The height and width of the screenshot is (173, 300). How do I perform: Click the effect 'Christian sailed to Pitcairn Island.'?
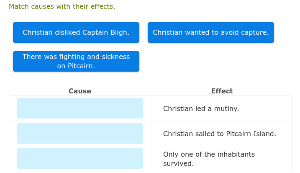(219, 134)
